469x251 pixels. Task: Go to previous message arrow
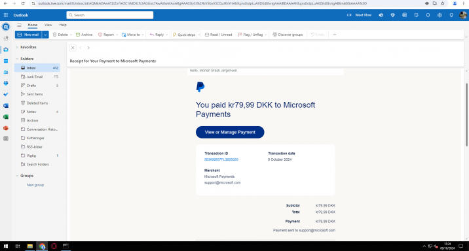[x=81, y=48]
